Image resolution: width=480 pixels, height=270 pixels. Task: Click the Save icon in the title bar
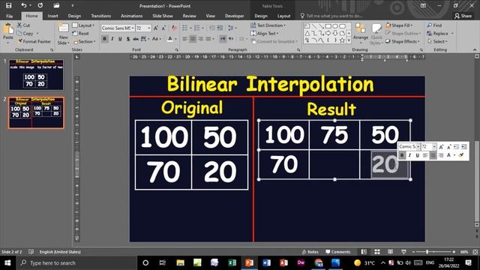click(x=8, y=5)
